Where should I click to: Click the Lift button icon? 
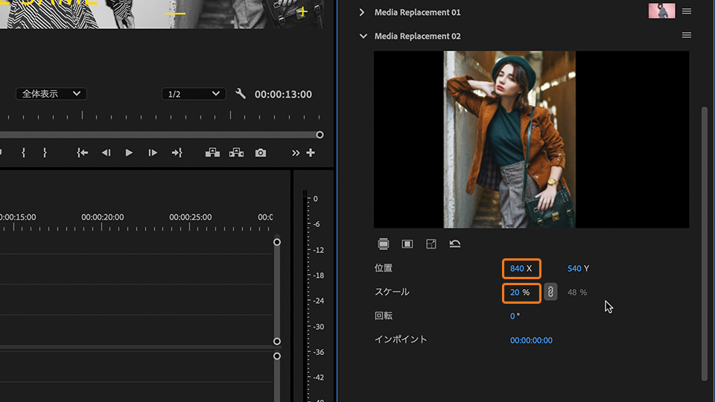click(x=212, y=153)
